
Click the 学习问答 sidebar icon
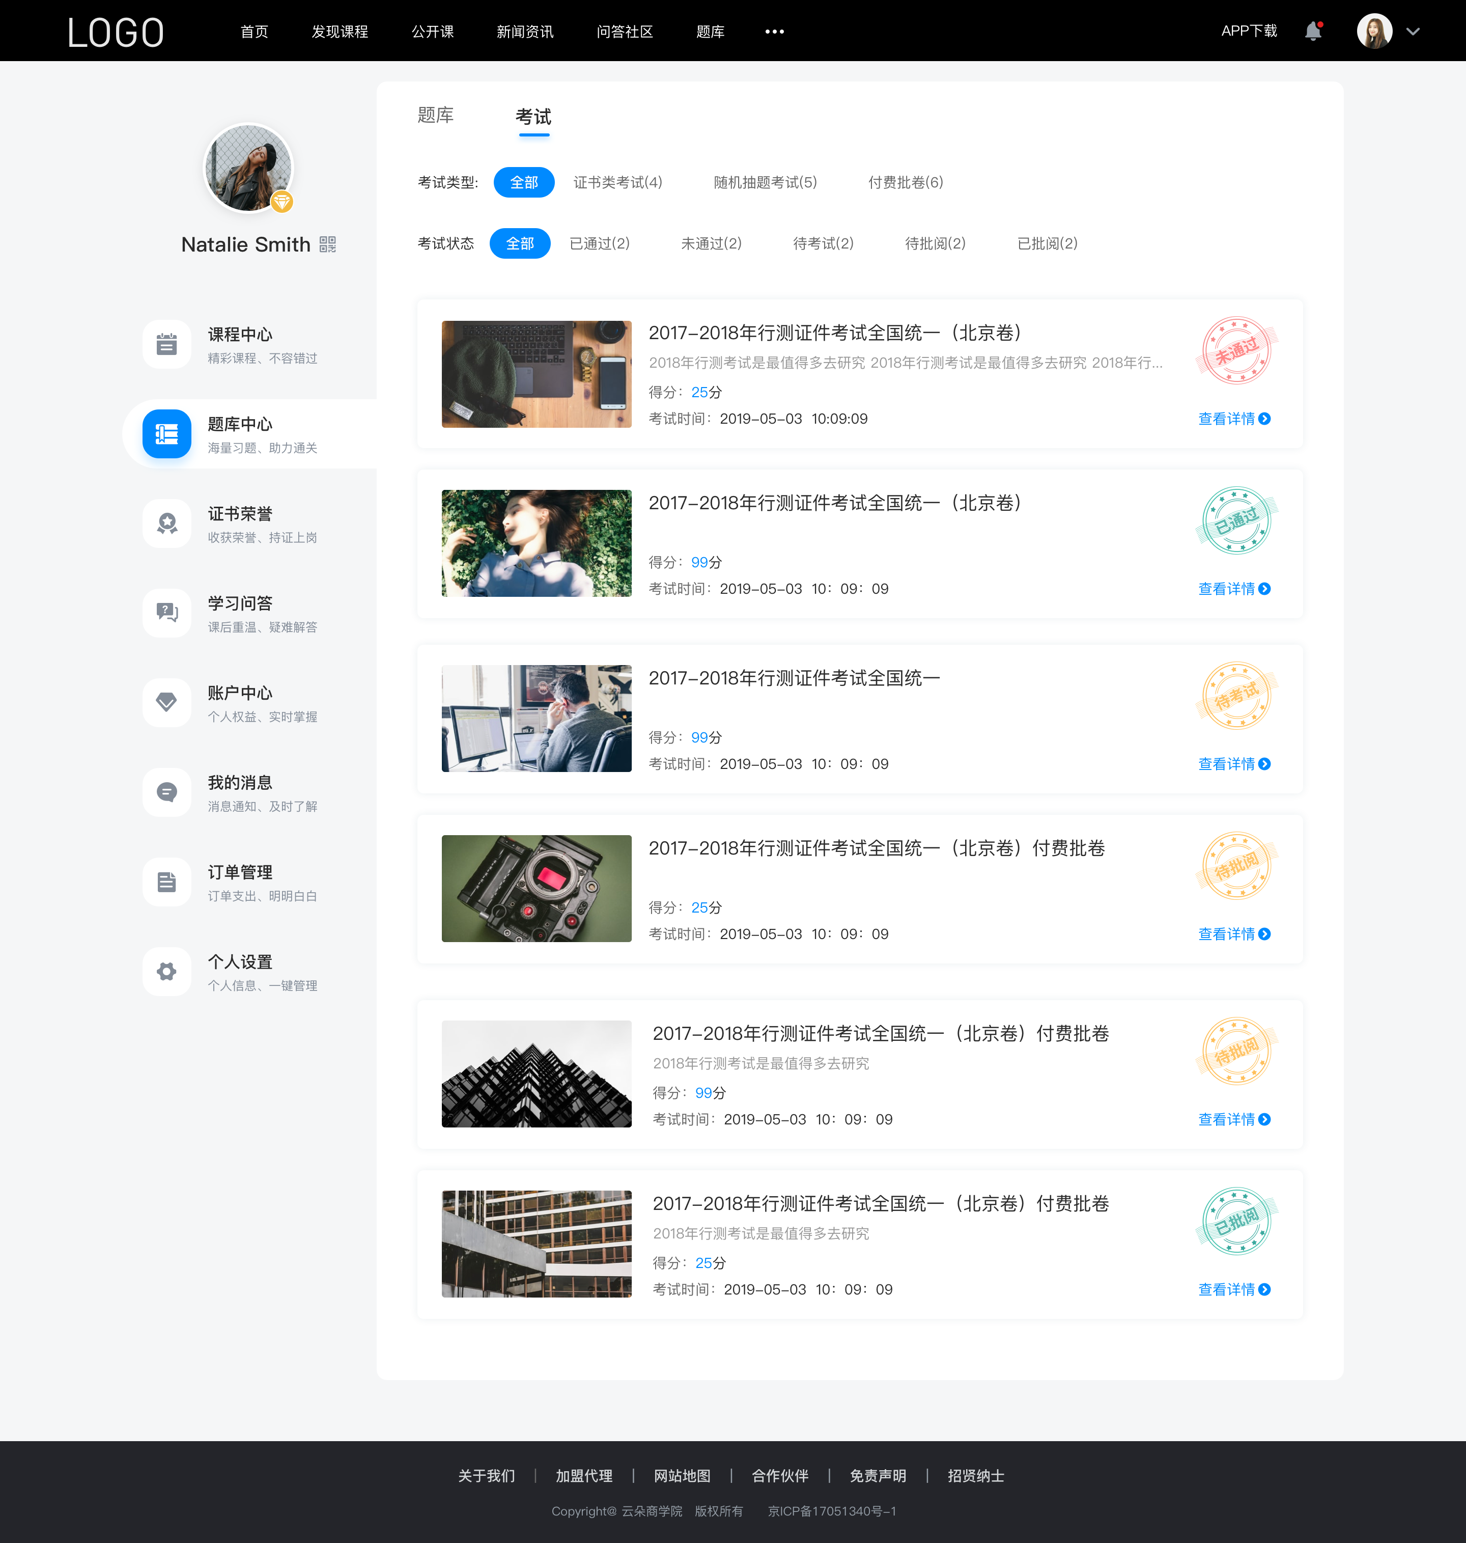pos(165,612)
